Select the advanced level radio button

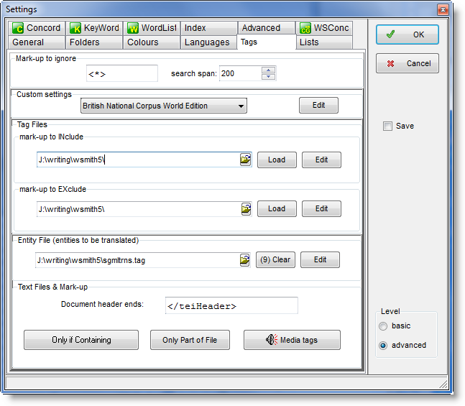click(383, 346)
